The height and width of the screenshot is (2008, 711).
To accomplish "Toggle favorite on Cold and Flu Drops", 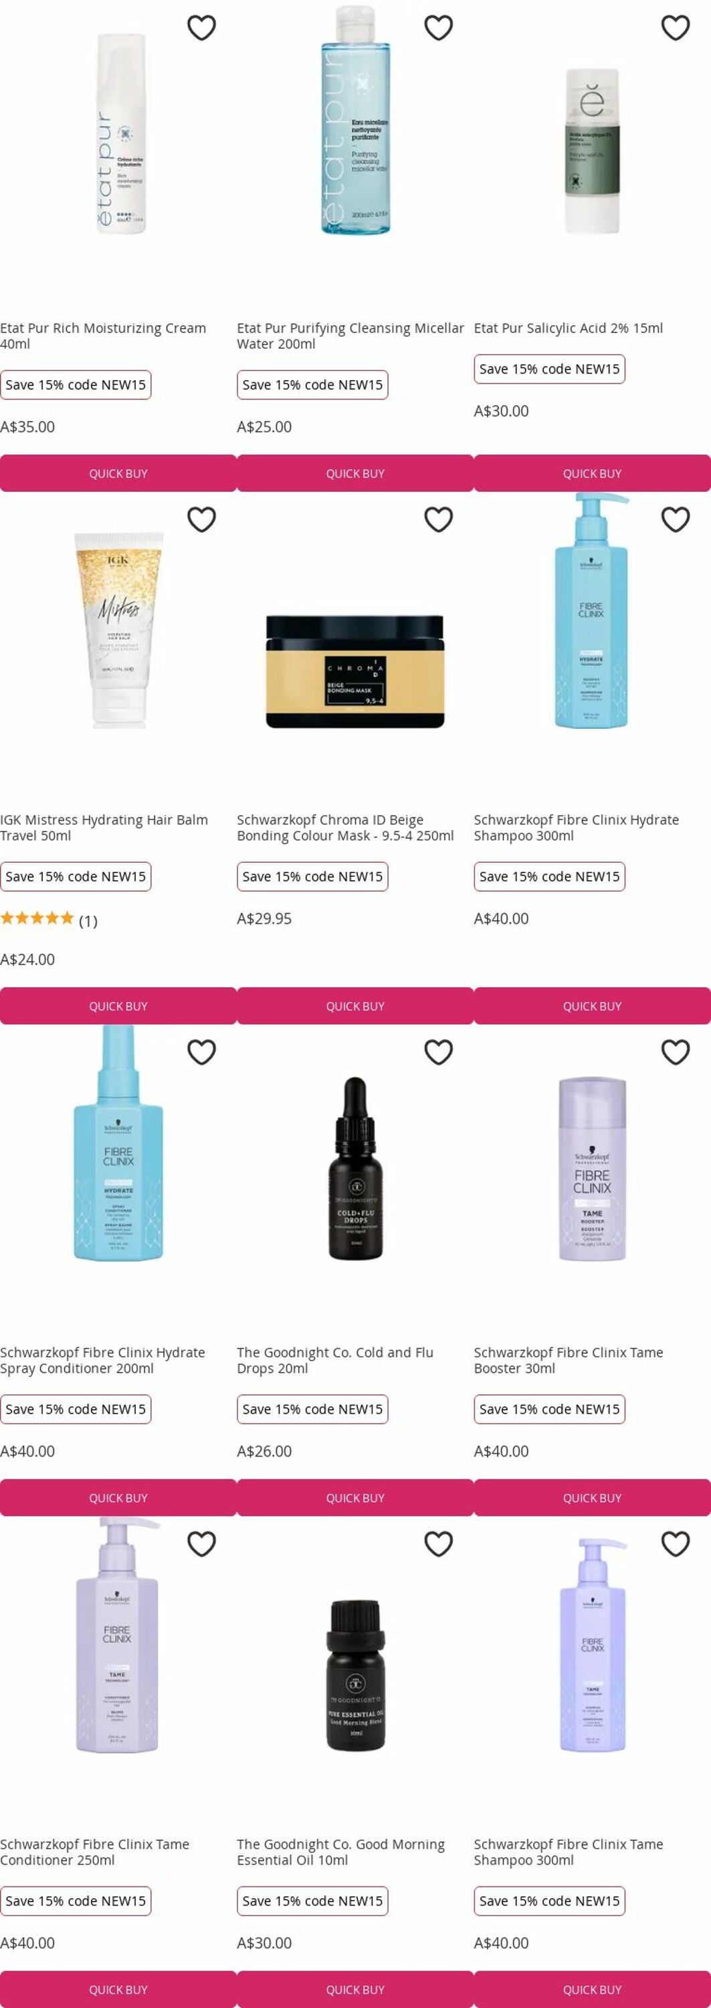I will tap(438, 1052).
